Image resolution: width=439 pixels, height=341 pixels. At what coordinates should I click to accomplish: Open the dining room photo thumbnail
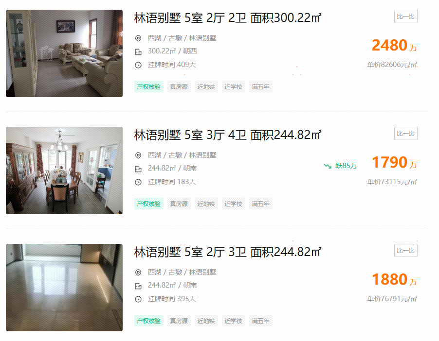click(x=64, y=170)
